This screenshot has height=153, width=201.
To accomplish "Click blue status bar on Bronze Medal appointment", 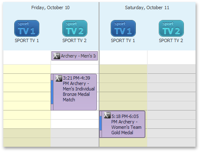I will 52,92.
